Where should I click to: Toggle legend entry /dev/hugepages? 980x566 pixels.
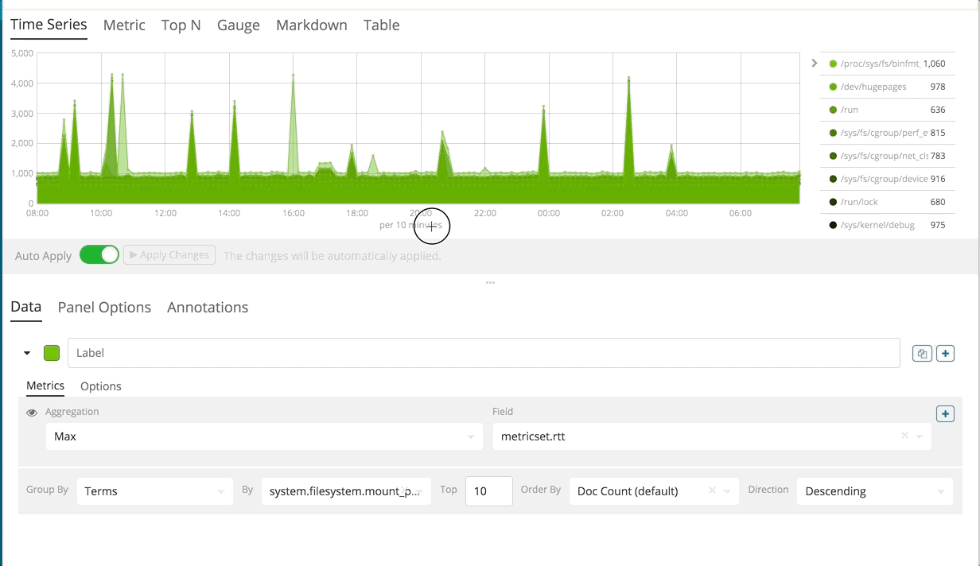pyautogui.click(x=887, y=87)
